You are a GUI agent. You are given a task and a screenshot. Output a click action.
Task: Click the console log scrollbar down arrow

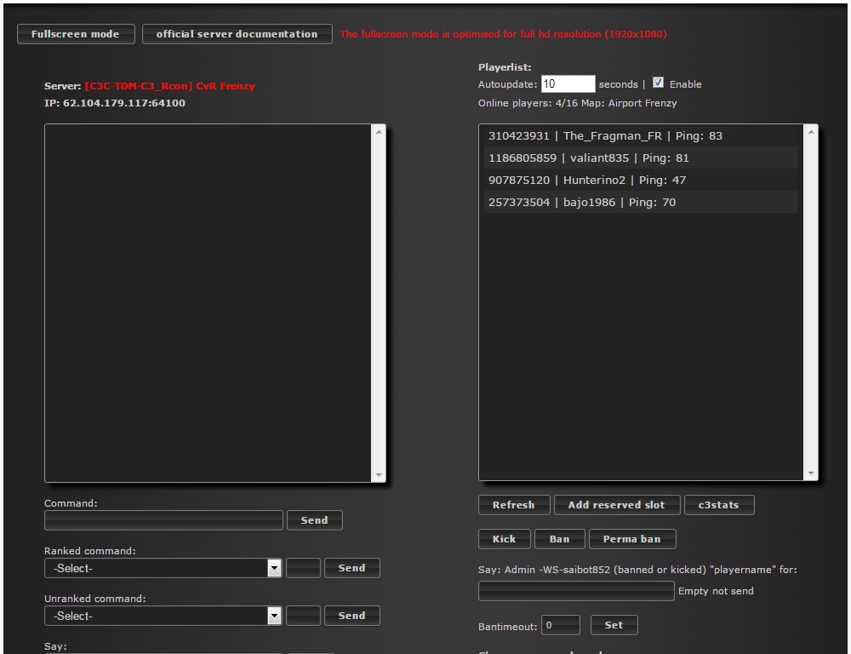pyautogui.click(x=379, y=475)
